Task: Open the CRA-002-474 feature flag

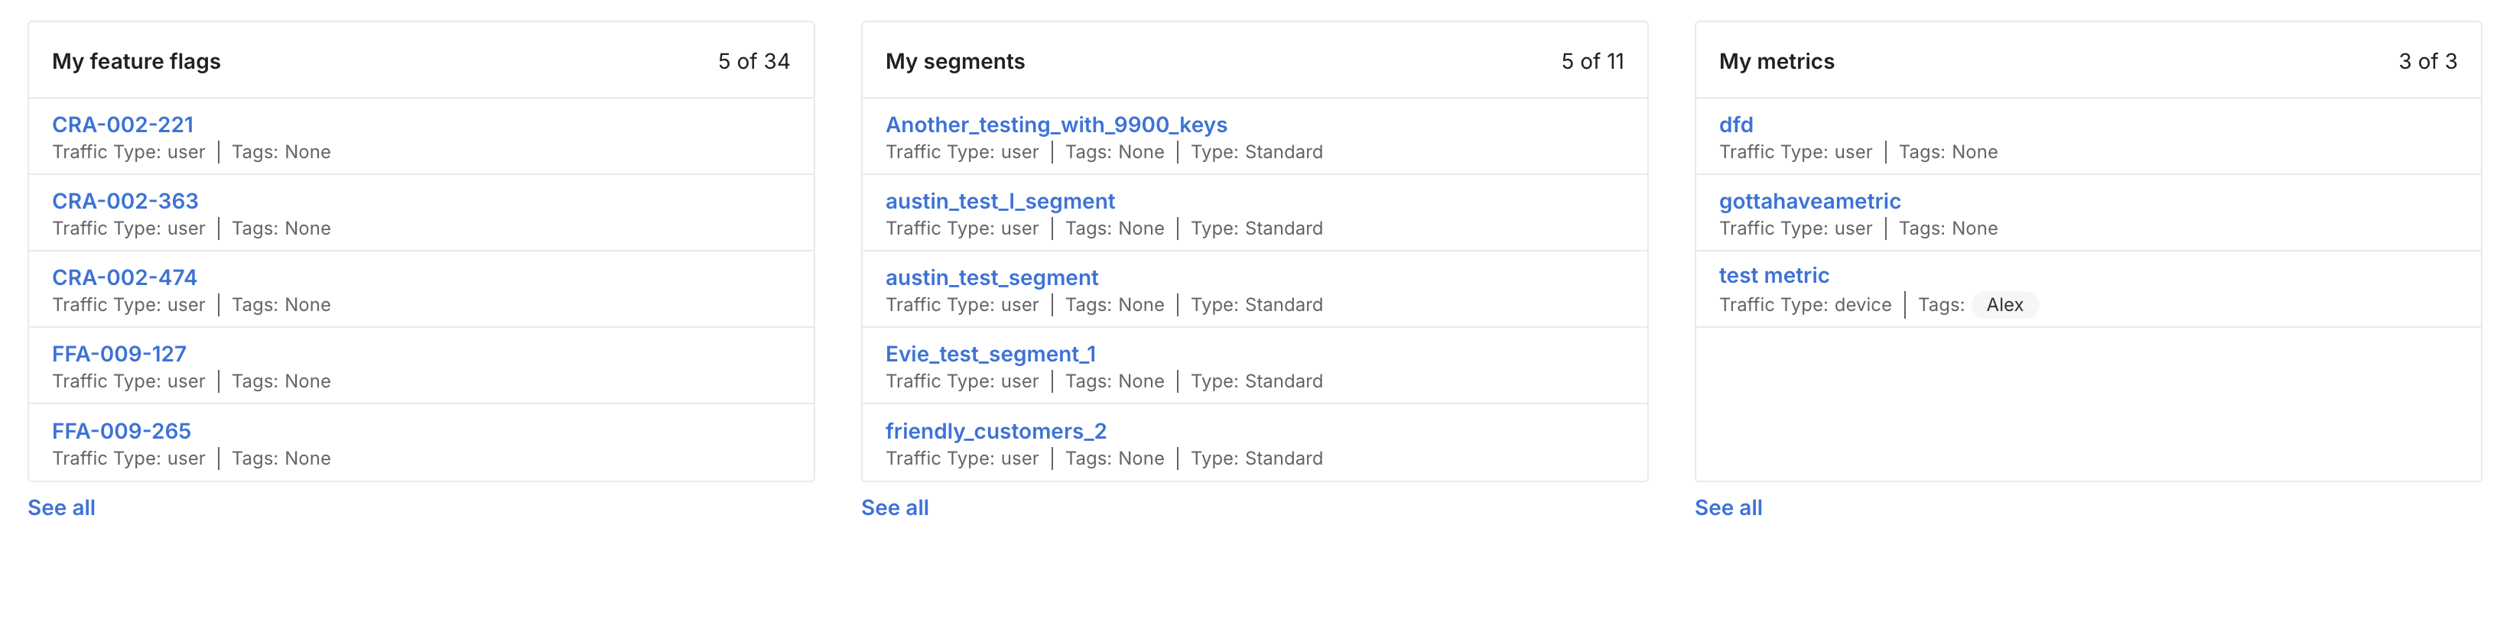Action: (x=124, y=278)
